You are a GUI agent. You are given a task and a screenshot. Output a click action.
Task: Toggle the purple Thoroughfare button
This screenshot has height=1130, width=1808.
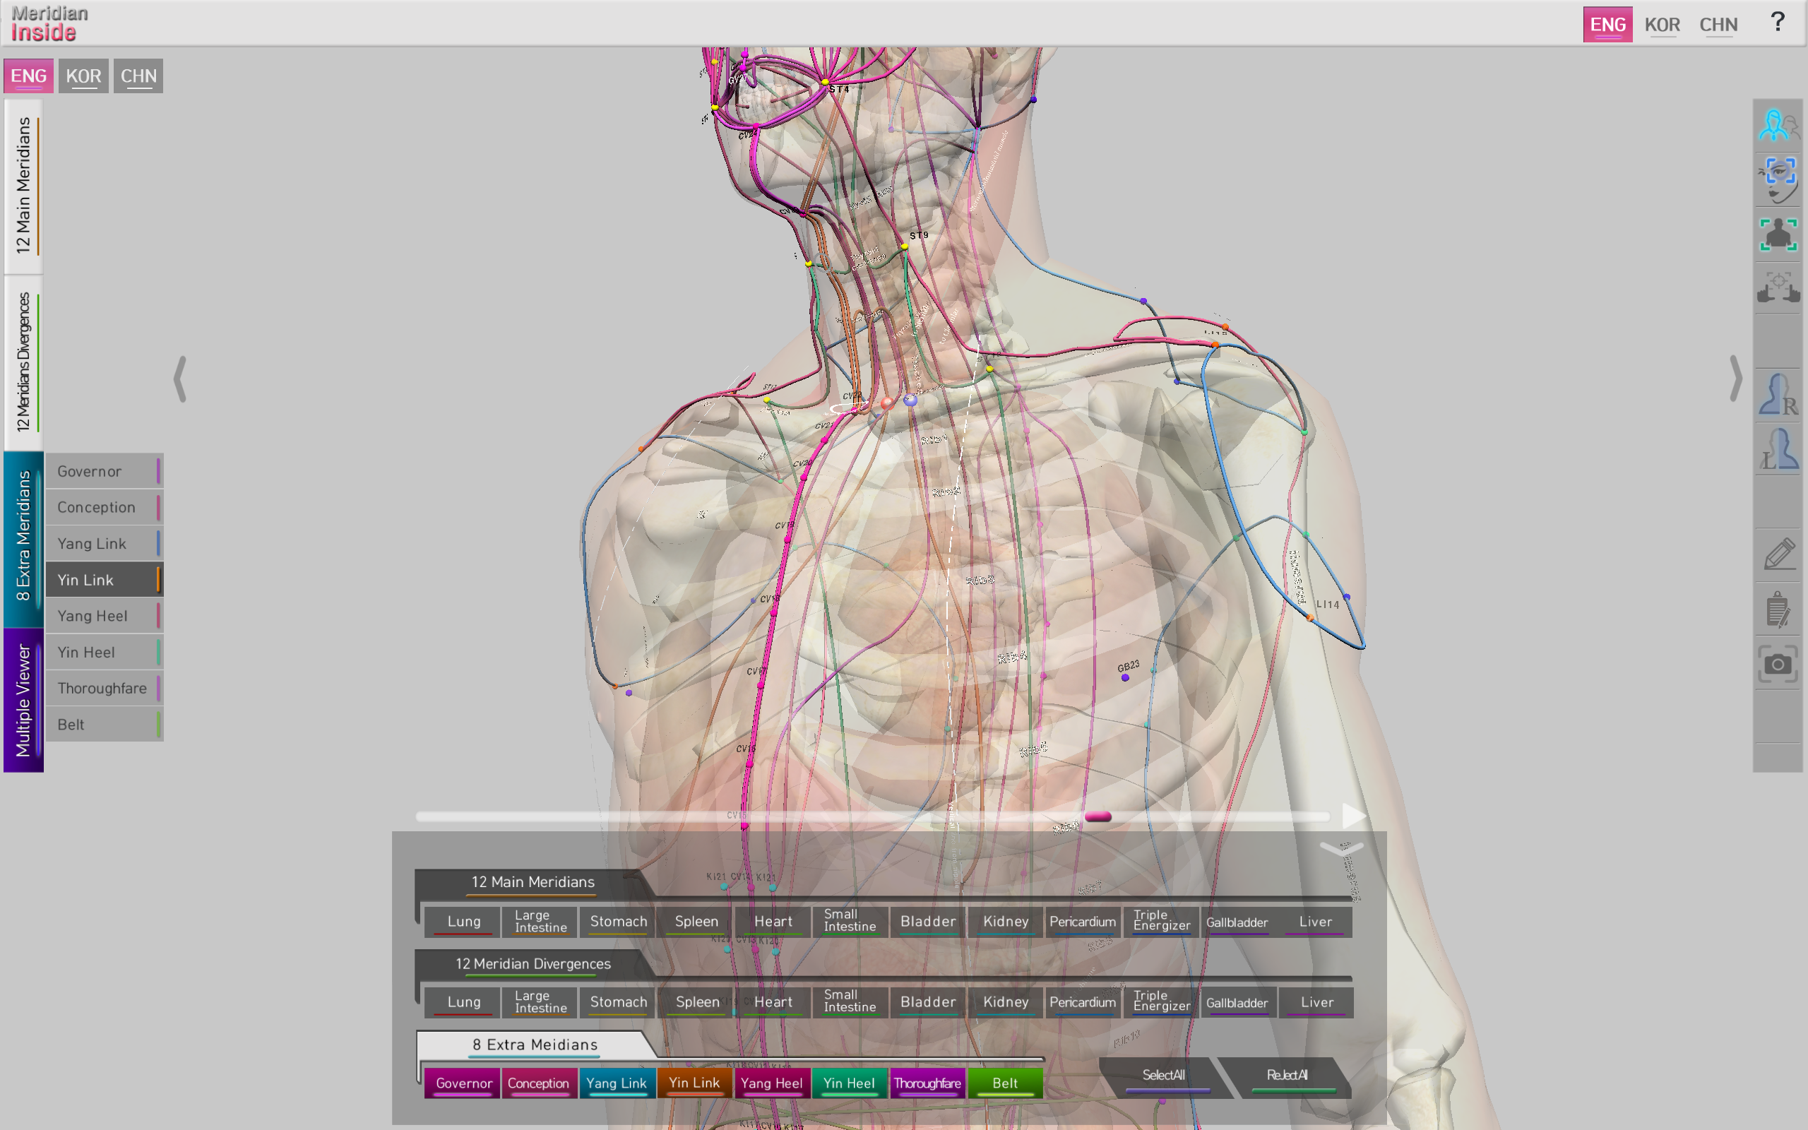[x=927, y=1083]
